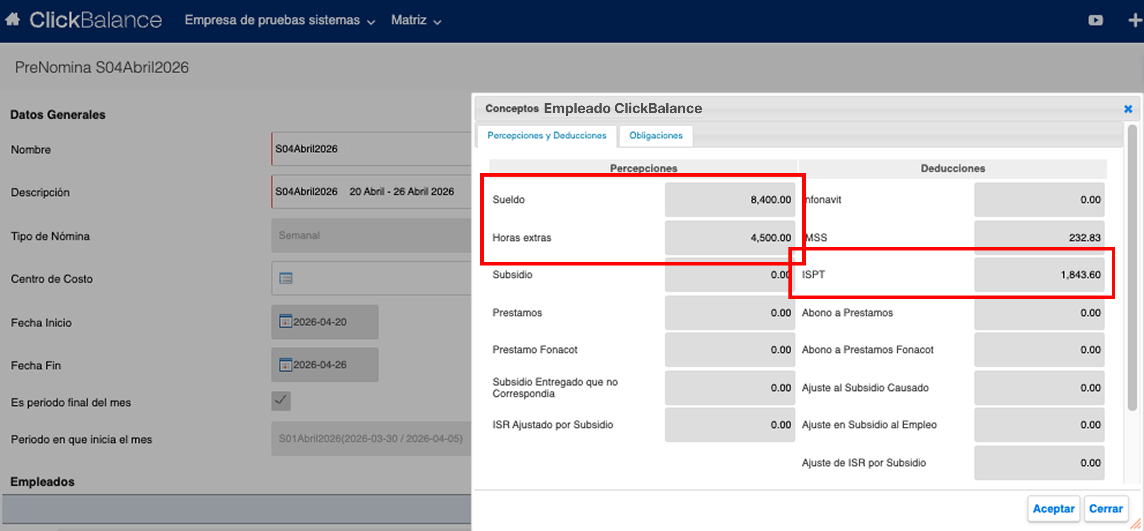Click the Aceptar button
1144x531 pixels.
point(1053,508)
